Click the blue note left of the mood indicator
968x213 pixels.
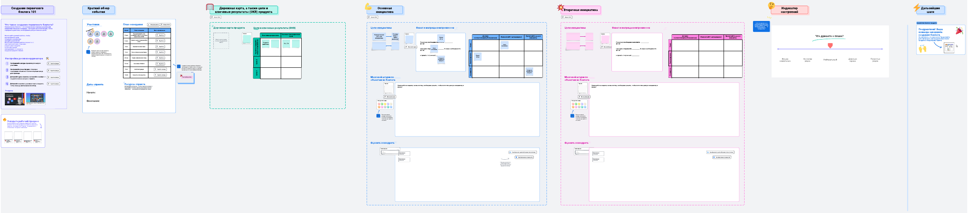pos(761,26)
